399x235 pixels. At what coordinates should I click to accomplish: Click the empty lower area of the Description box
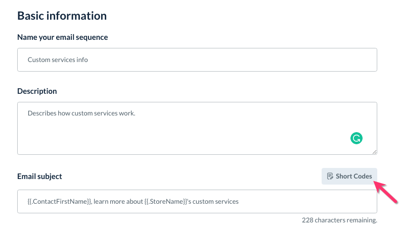[x=177, y=141]
